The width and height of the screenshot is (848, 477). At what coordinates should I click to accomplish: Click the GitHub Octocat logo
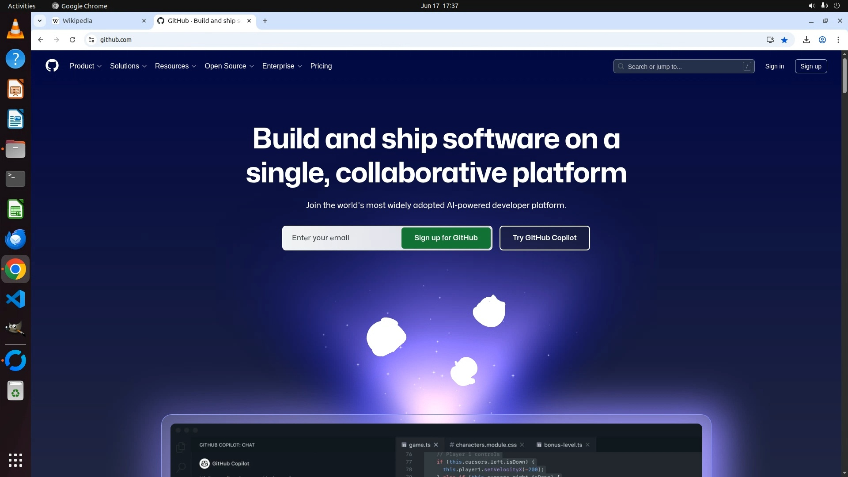(52, 66)
